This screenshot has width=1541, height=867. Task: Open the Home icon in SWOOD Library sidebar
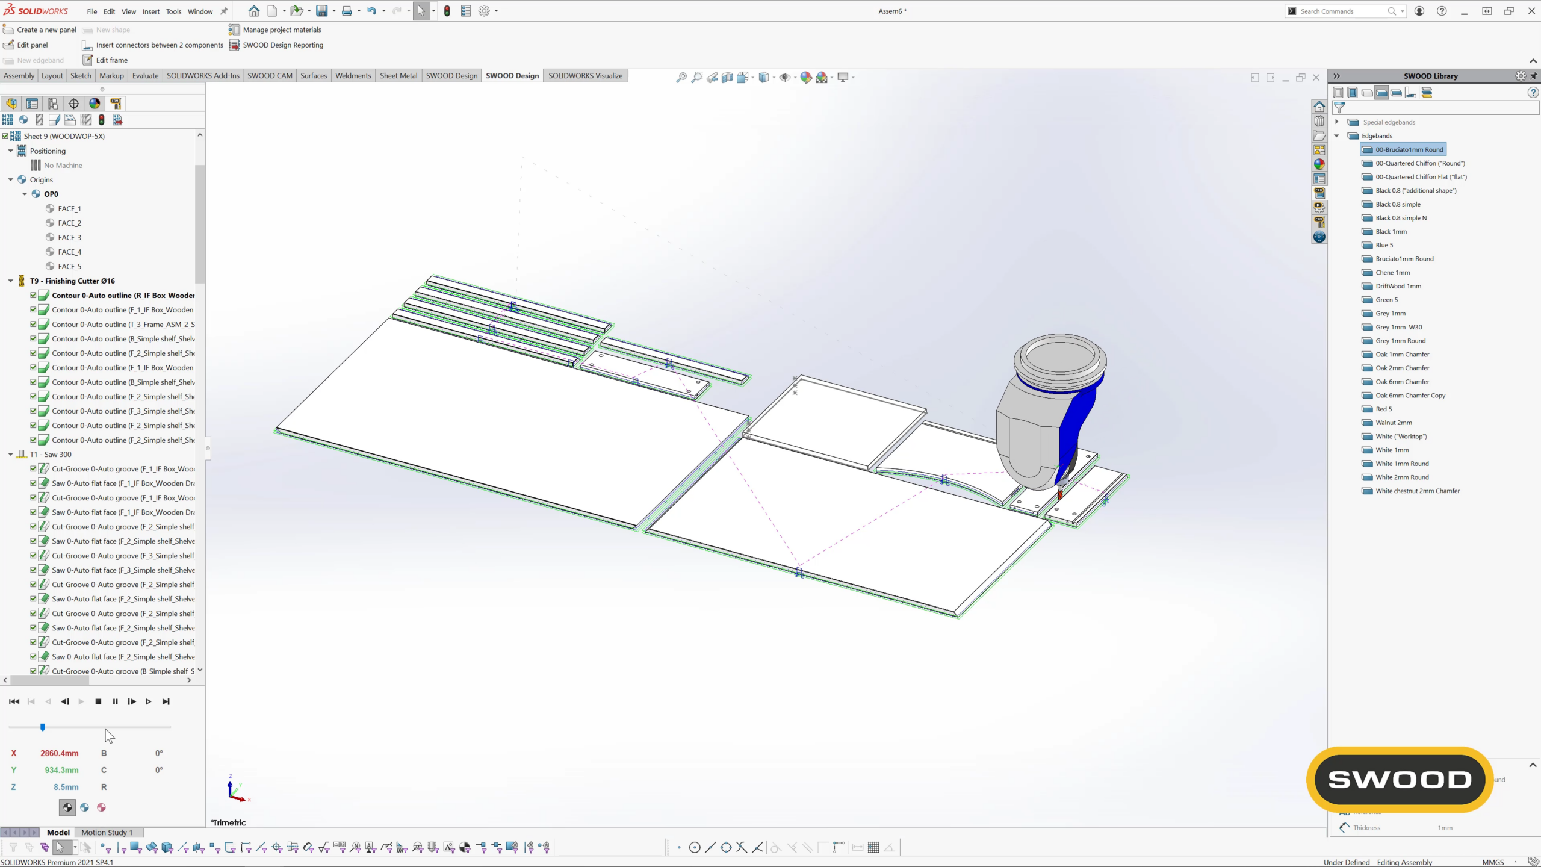pyautogui.click(x=1319, y=107)
